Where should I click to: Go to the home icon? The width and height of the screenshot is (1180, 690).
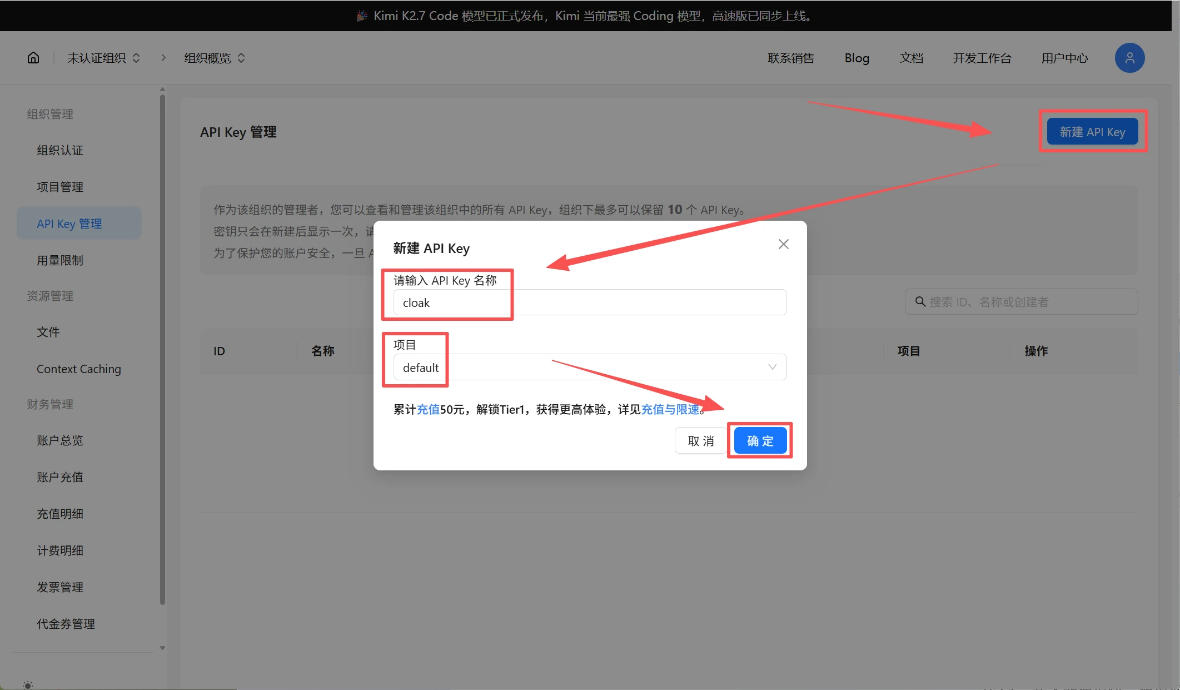point(33,58)
